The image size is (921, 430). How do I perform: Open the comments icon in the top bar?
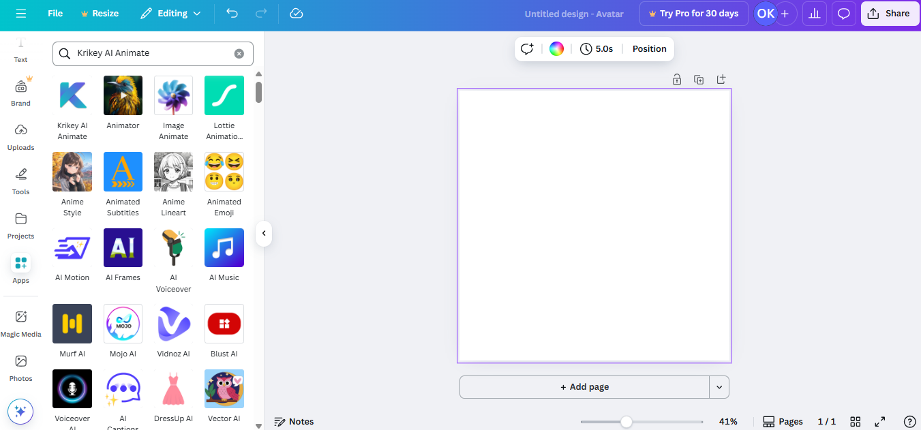click(x=843, y=13)
